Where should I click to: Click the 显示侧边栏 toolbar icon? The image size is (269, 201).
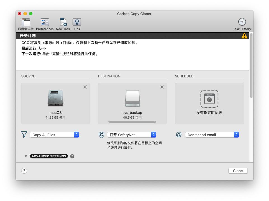coord(26,22)
